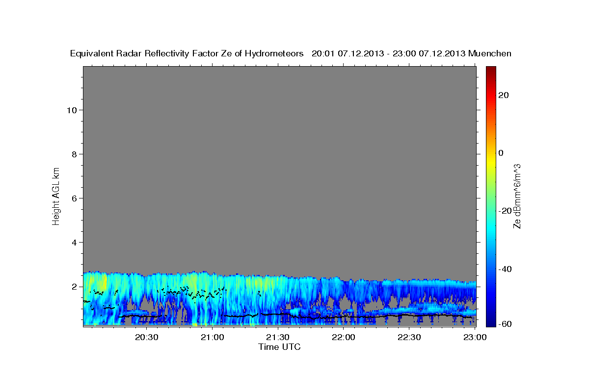Click the dark blue bottom of the colorbar

[x=490, y=322]
